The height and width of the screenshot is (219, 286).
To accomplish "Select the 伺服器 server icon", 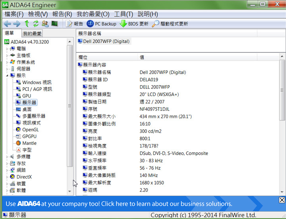I will point(12,69).
